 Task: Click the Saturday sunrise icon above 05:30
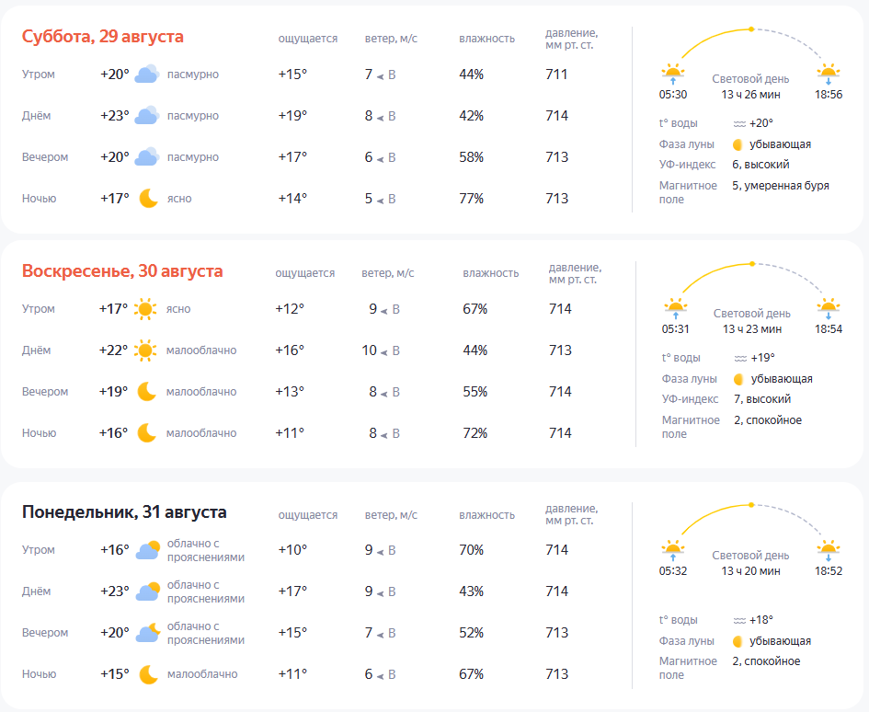click(673, 74)
